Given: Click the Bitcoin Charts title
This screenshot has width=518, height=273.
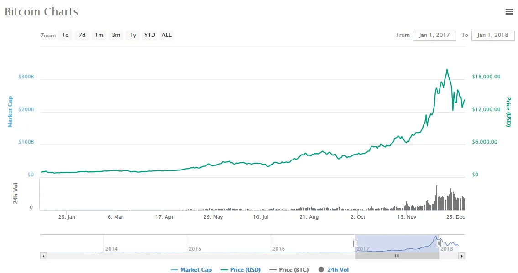Looking at the screenshot, I should point(41,11).
